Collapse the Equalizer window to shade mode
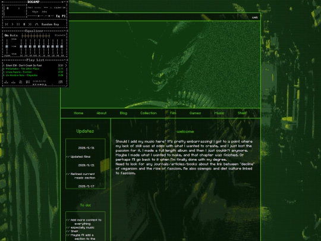Viewport: 321px width, 241px height. pyautogui.click(x=65, y=31)
